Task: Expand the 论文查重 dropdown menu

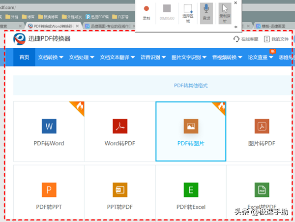Action: pyautogui.click(x=261, y=57)
